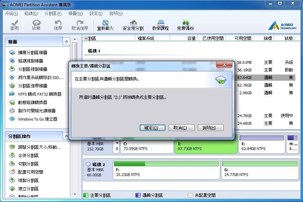Screen dimensions: 303x202
Task: Open the 磁碟(D) menu
Action: click(x=31, y=13)
